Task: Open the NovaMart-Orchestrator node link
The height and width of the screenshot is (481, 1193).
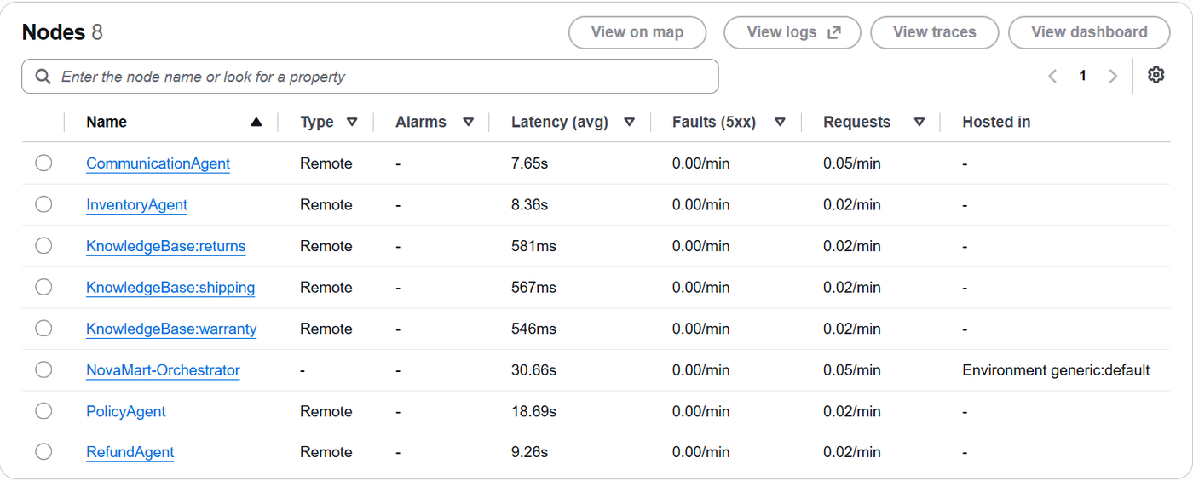Action: point(163,370)
